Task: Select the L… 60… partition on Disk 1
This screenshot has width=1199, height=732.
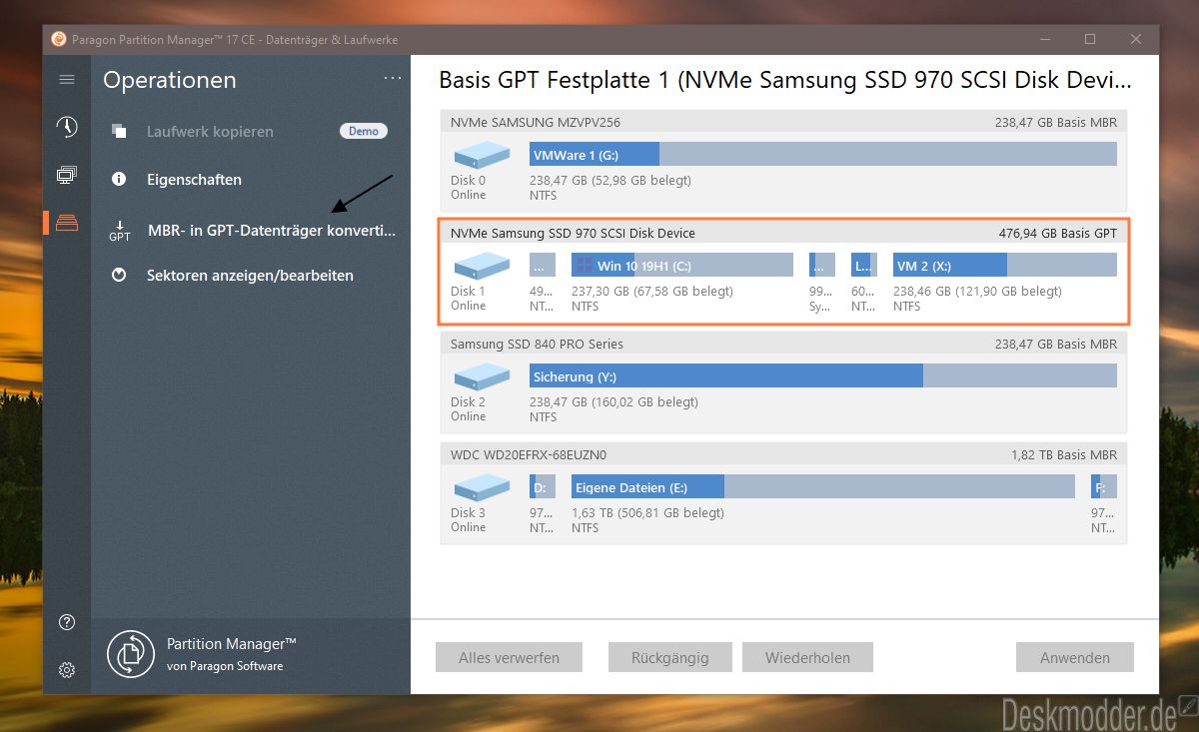Action: click(x=864, y=266)
